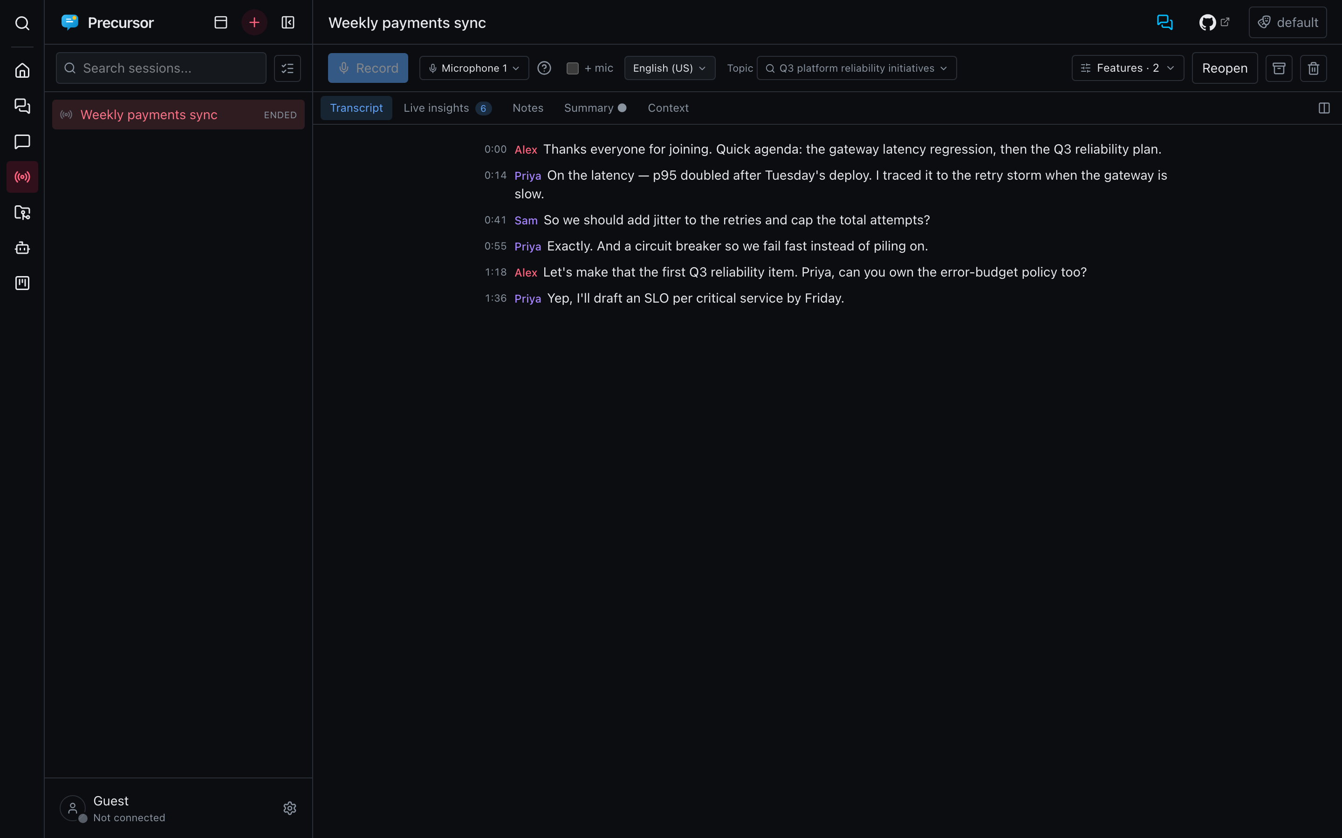Click the ENDED status badge
The height and width of the screenshot is (838, 1342).
pos(280,115)
